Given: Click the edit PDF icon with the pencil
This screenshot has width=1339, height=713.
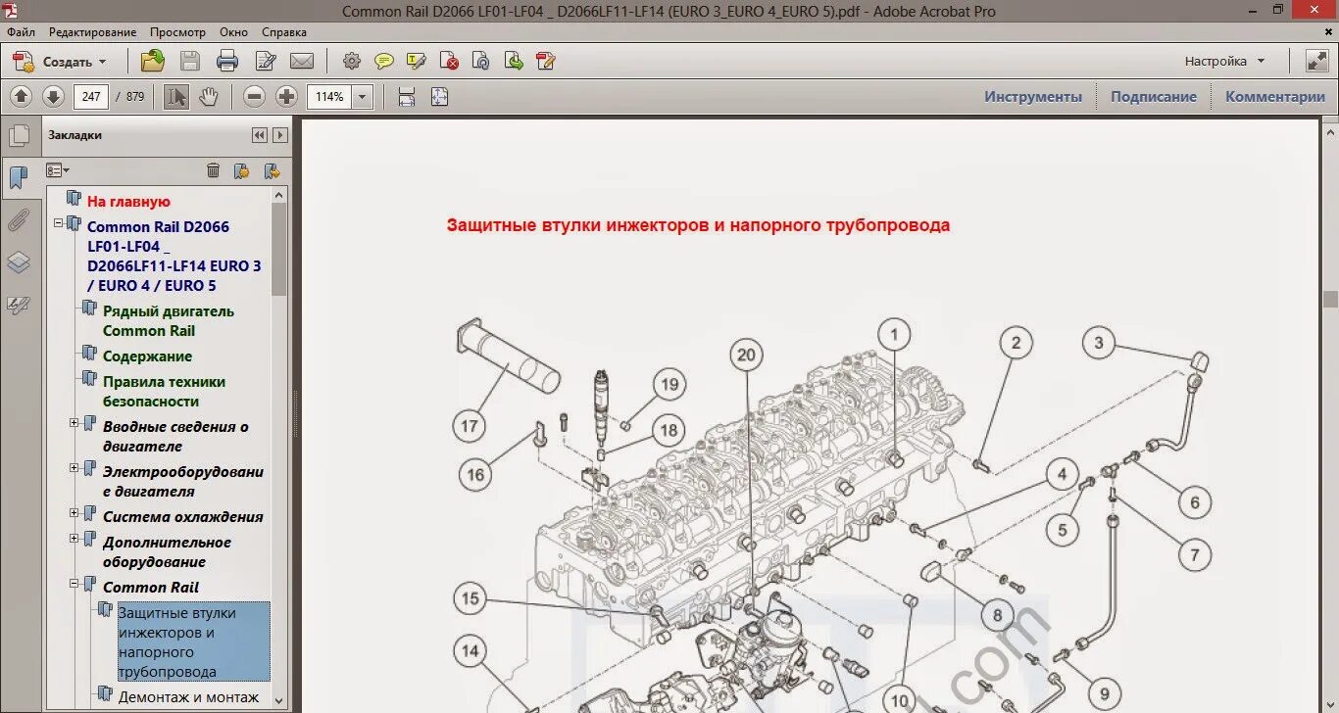Looking at the screenshot, I should tap(546, 61).
